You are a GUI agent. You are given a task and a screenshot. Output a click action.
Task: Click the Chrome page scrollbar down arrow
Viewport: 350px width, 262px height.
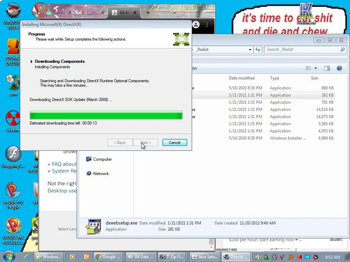pos(211,247)
